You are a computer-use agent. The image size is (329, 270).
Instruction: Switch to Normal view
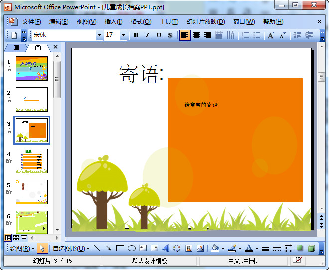coord(8,238)
